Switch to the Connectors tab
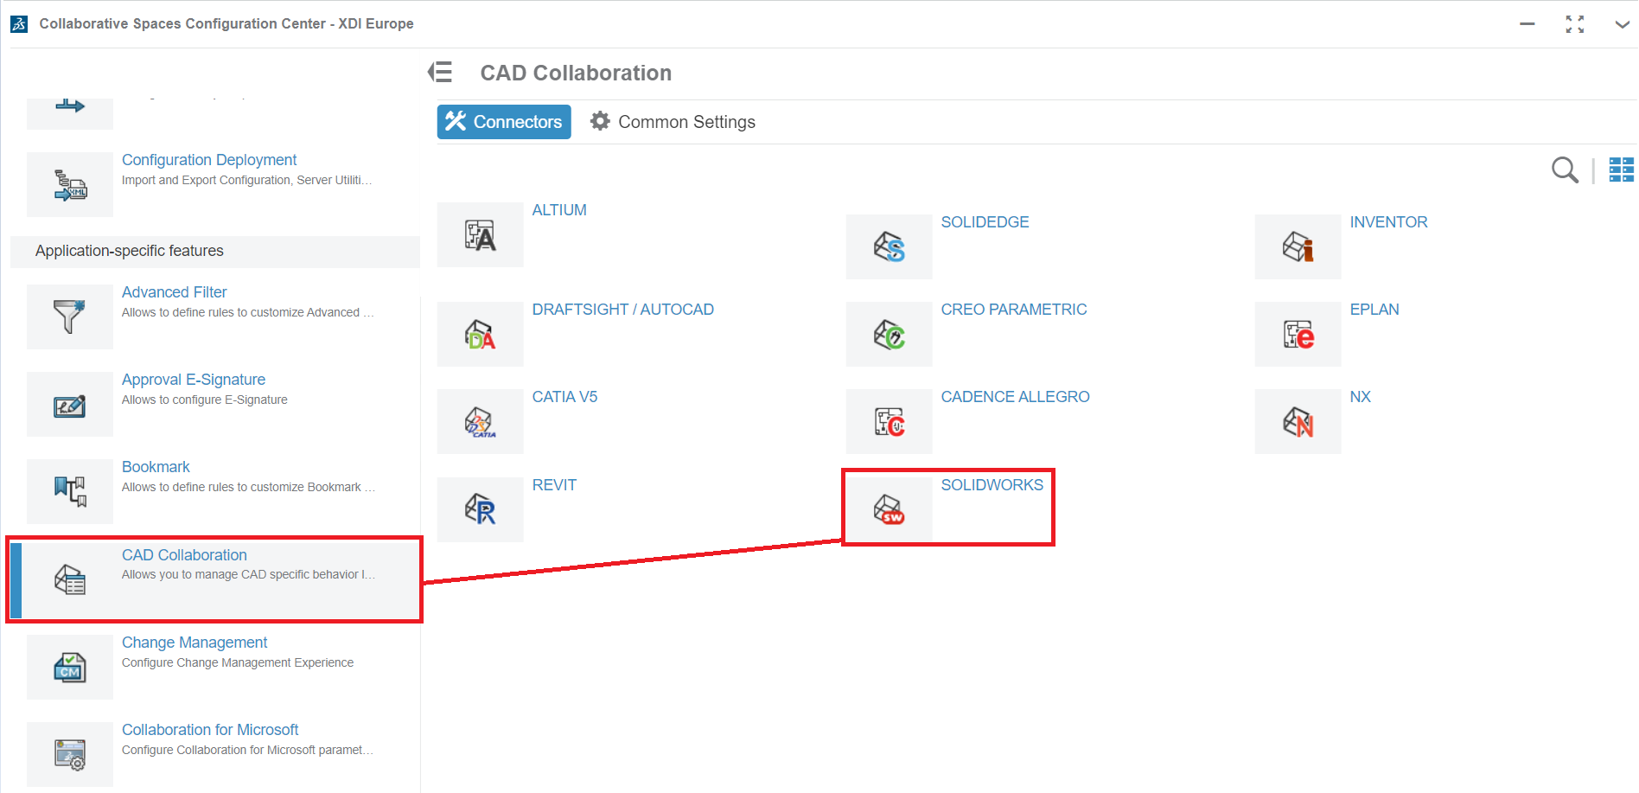 504,122
